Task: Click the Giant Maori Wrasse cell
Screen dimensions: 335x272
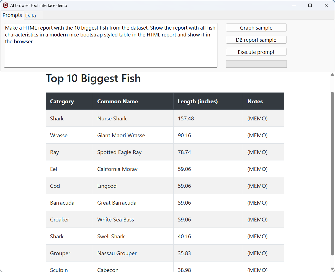Action: 121,135
